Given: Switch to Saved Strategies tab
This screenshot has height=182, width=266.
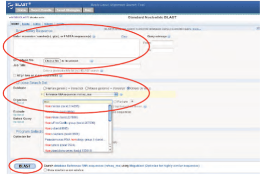Looking at the screenshot, I should 68,10.
